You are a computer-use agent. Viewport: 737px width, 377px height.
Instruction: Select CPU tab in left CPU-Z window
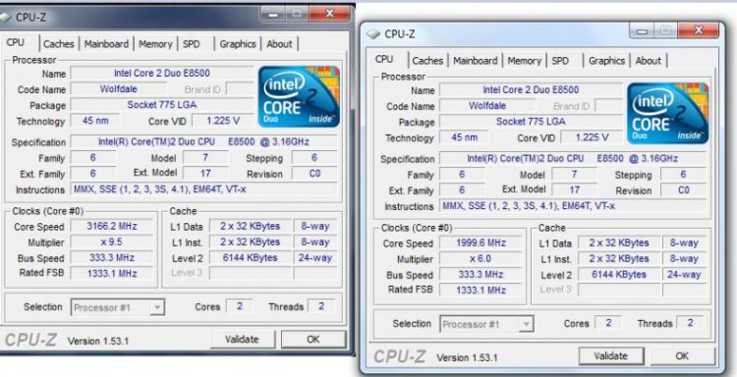point(16,42)
